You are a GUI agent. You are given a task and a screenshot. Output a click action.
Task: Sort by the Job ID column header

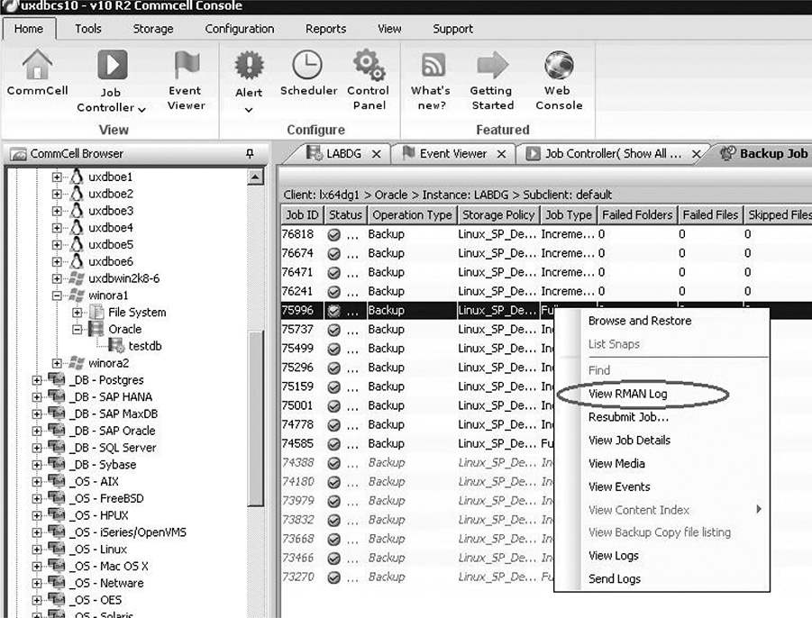pos(302,214)
